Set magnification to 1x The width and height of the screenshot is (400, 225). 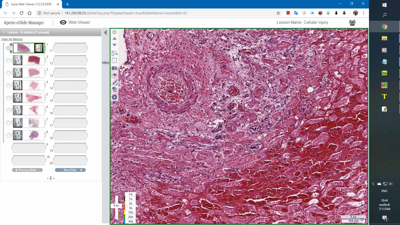[x=130, y=199]
